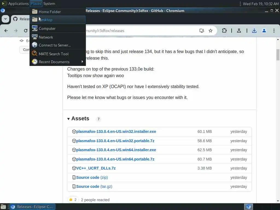The image size is (280, 210).
Task: Open Home Folder from Places menu
Action: point(57,12)
